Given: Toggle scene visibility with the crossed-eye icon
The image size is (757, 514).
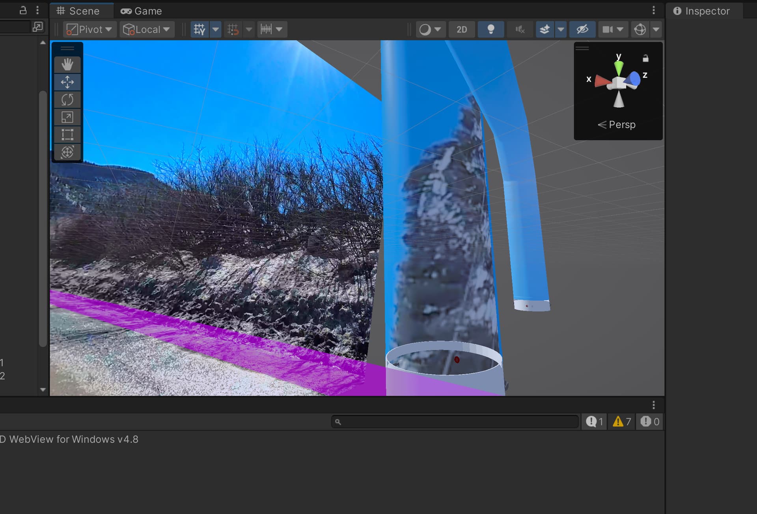Looking at the screenshot, I should coord(582,29).
